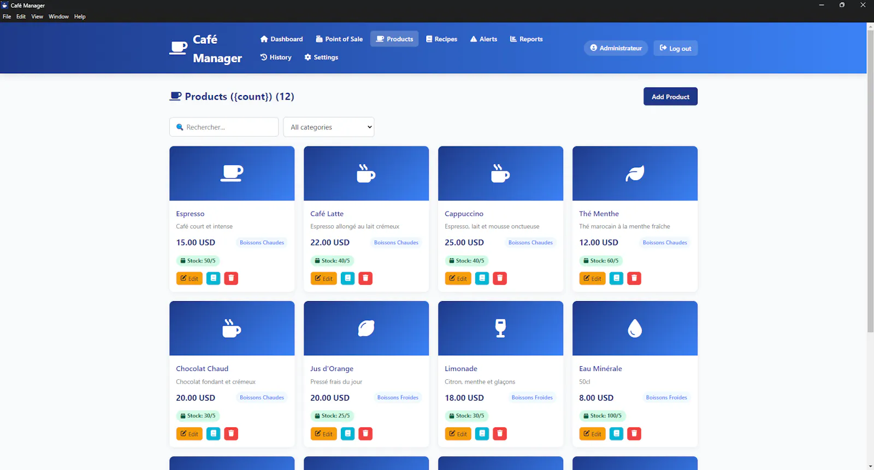This screenshot has width=874, height=470.
Task: Click the Log out button
Action: click(x=676, y=48)
